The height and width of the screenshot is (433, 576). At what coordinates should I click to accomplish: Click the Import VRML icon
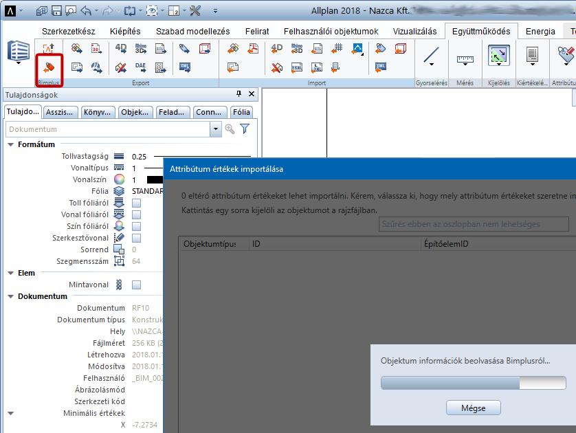coord(297,67)
